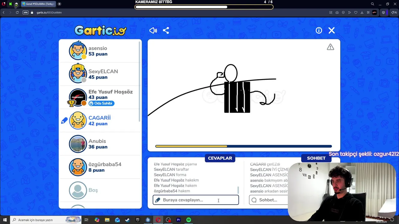The width and height of the screenshot is (399, 224).
Task: Focus the Buraya cevaplayın answer field
Action: (196, 200)
